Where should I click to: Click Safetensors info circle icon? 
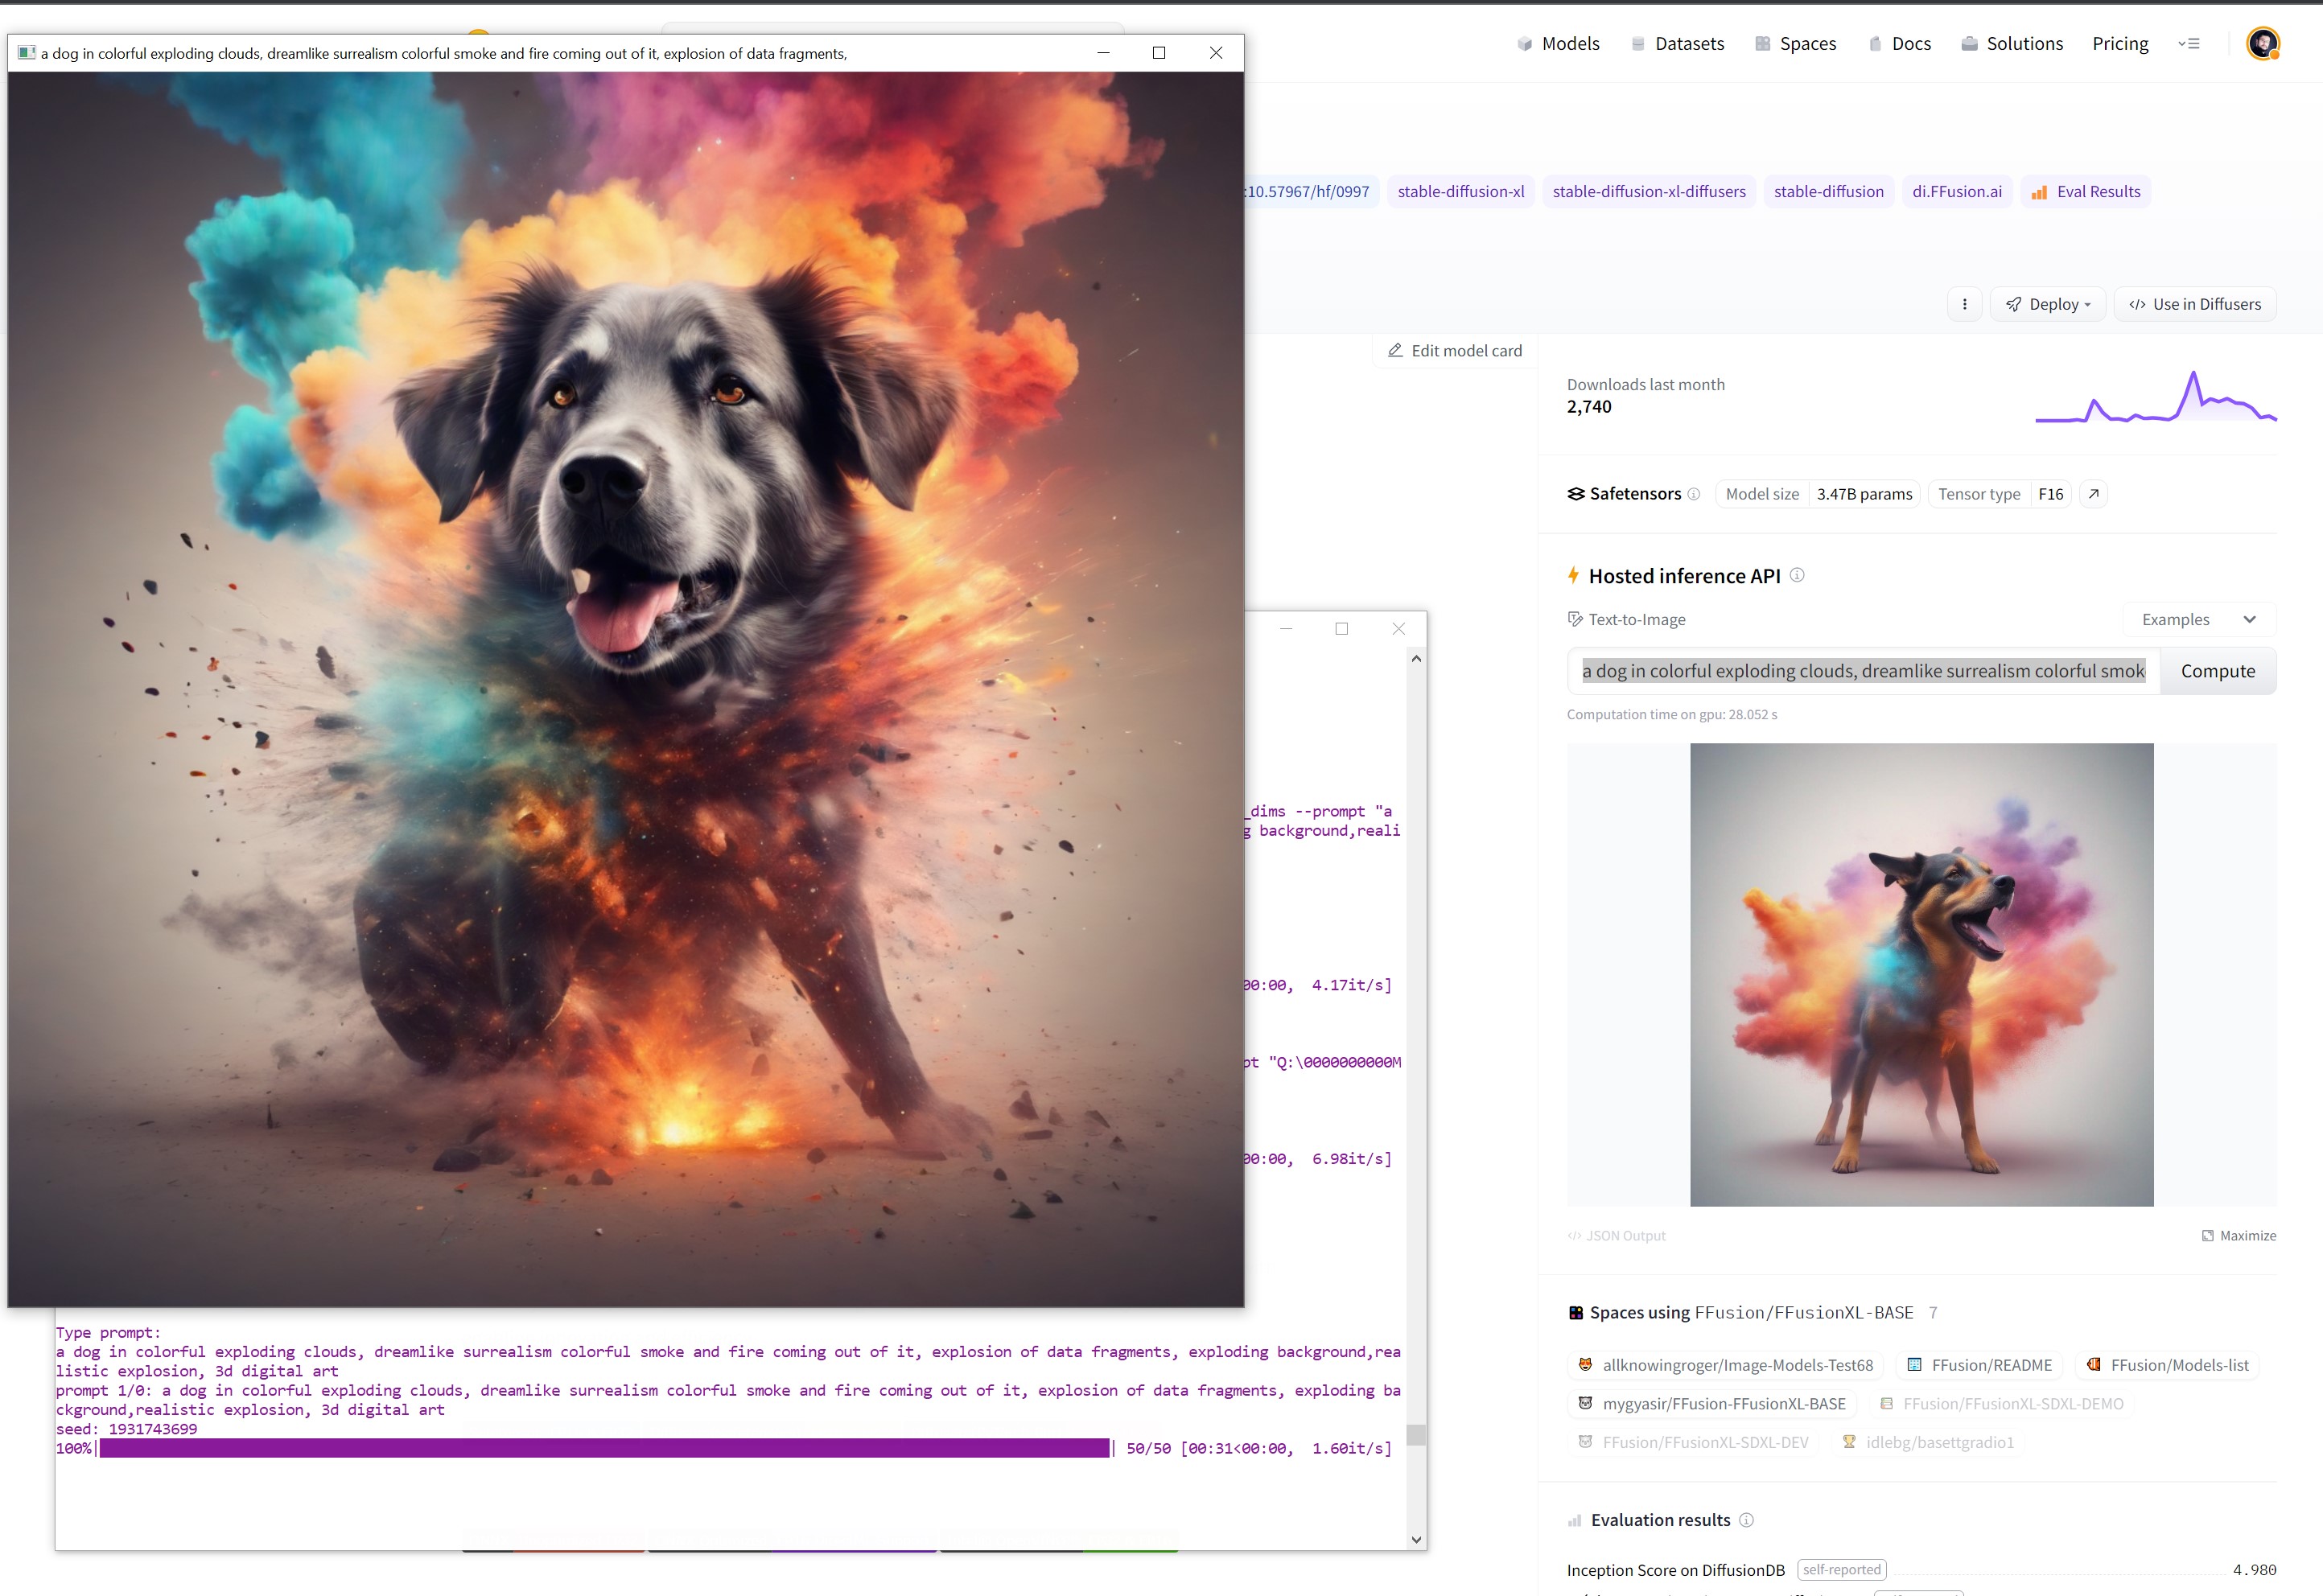(x=1693, y=494)
